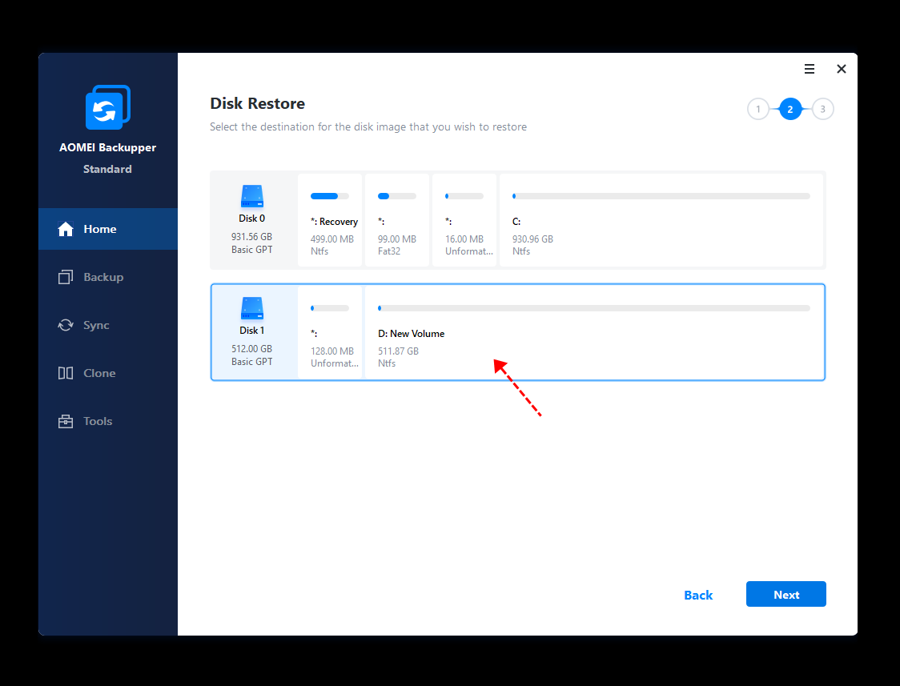The image size is (900, 686).
Task: Open the hamburger menu icon
Action: (810, 69)
